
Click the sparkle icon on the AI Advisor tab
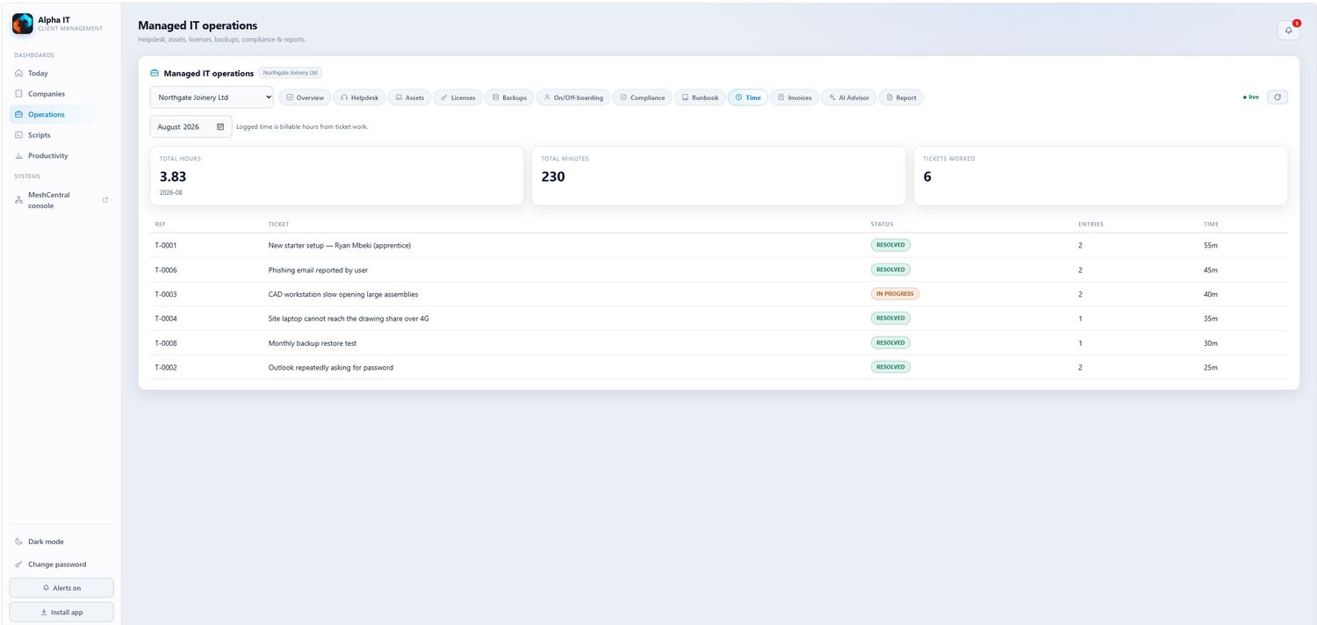pos(831,97)
